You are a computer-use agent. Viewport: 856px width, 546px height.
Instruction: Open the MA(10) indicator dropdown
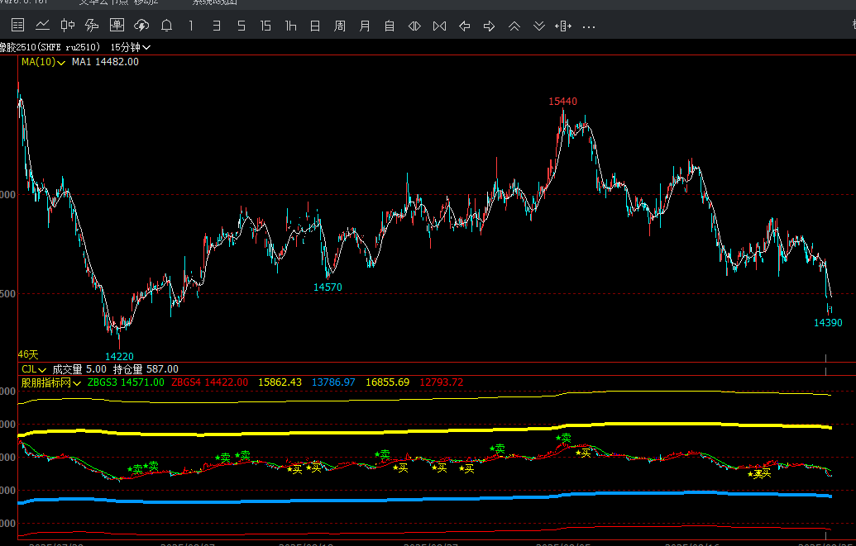click(43, 62)
